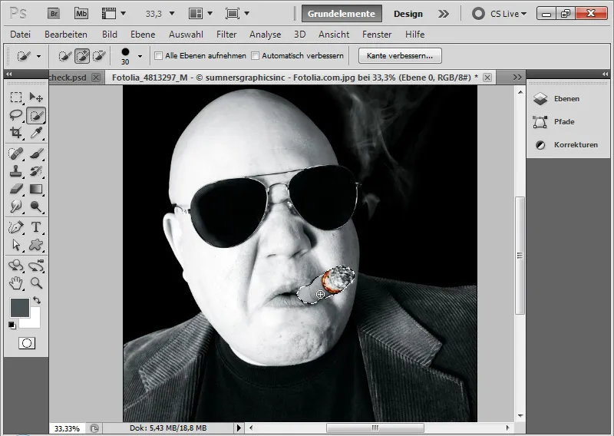
Task: Open the brush picker dropdown arrow
Action: (x=140, y=56)
